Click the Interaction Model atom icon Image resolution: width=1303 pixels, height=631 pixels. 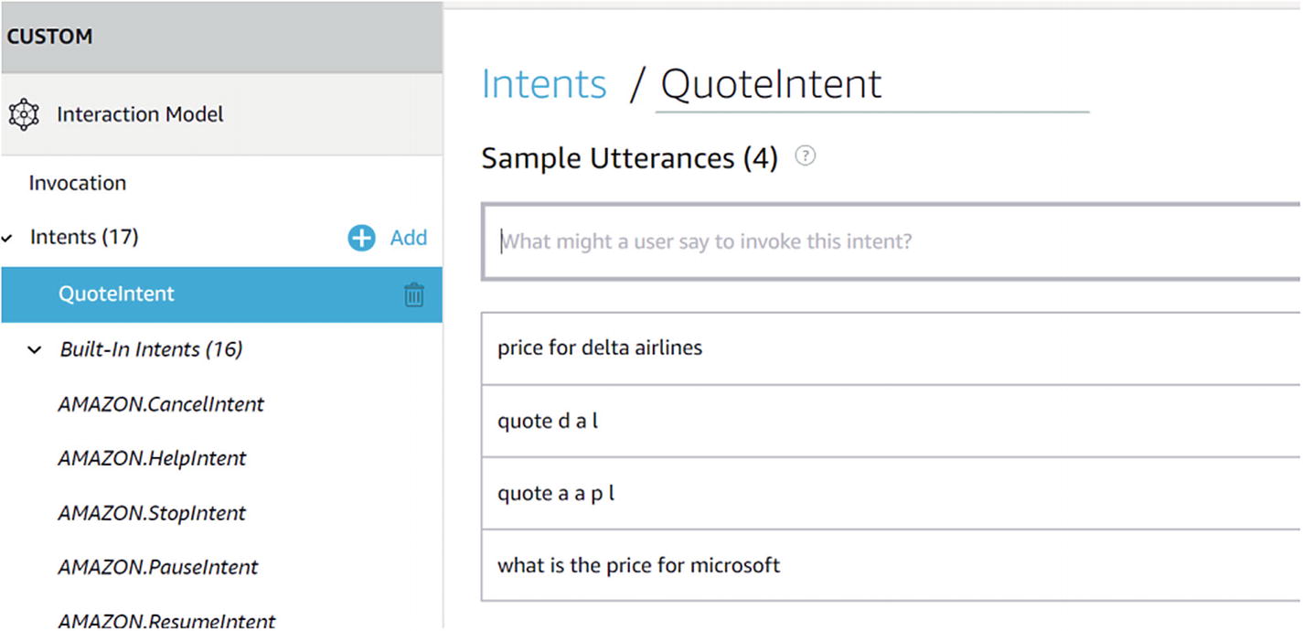coord(24,114)
